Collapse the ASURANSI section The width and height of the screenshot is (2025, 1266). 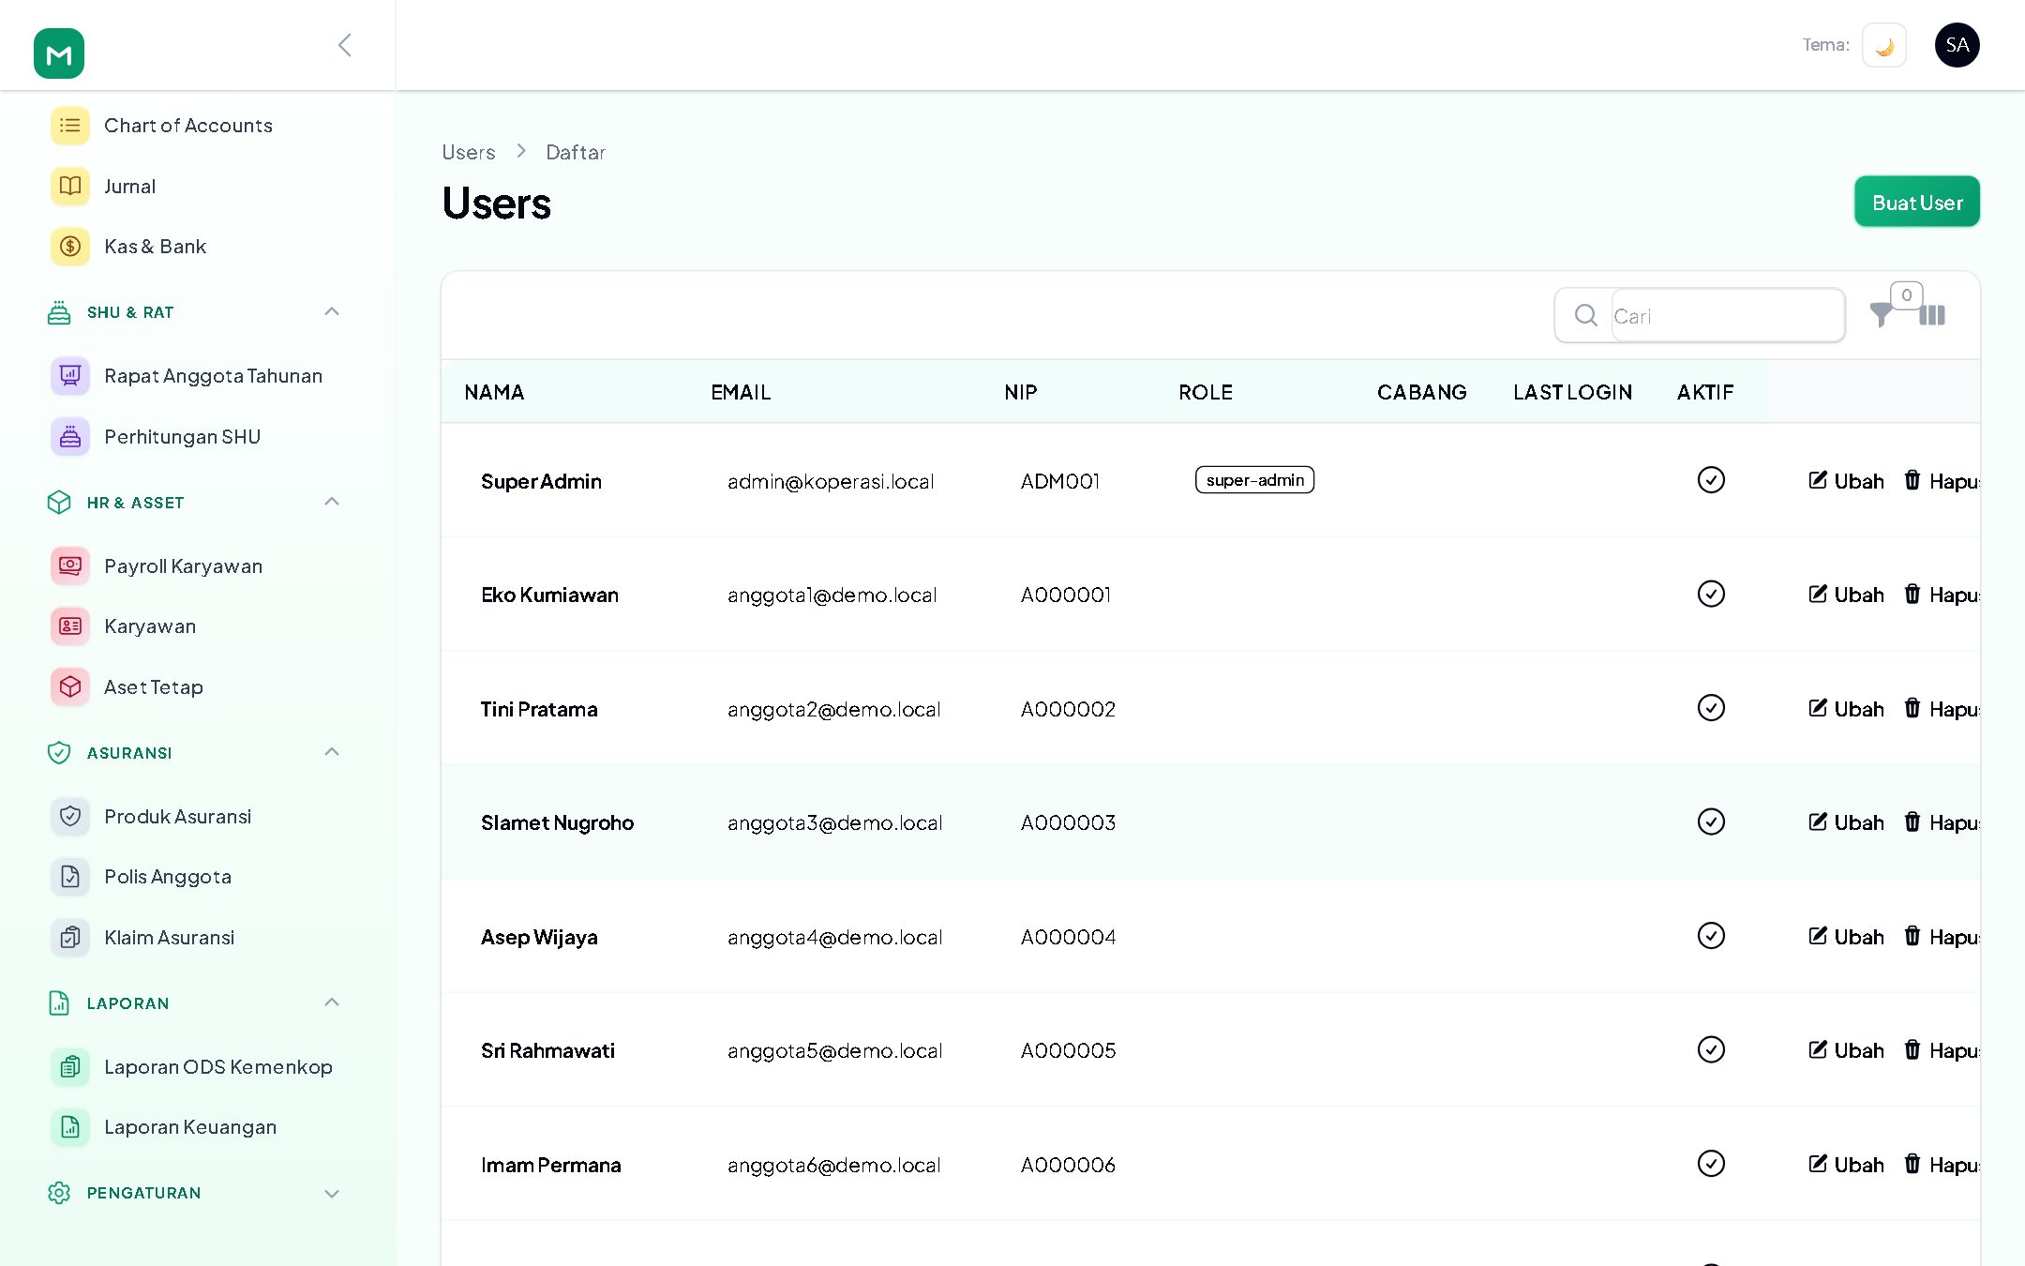(332, 753)
